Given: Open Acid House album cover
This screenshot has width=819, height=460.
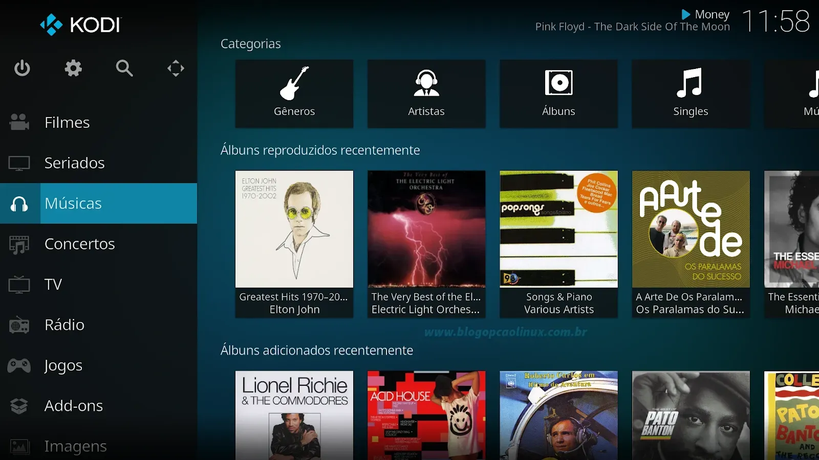Looking at the screenshot, I should click(426, 416).
